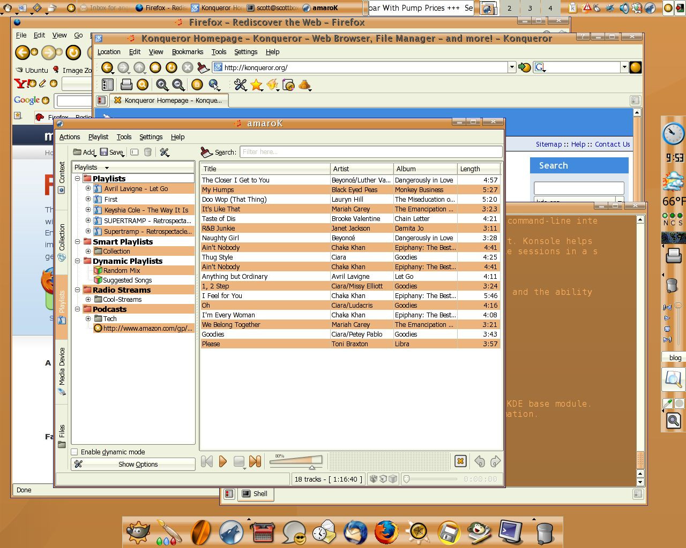
Task: Select the track My Humps in playlist
Action: [351, 189]
